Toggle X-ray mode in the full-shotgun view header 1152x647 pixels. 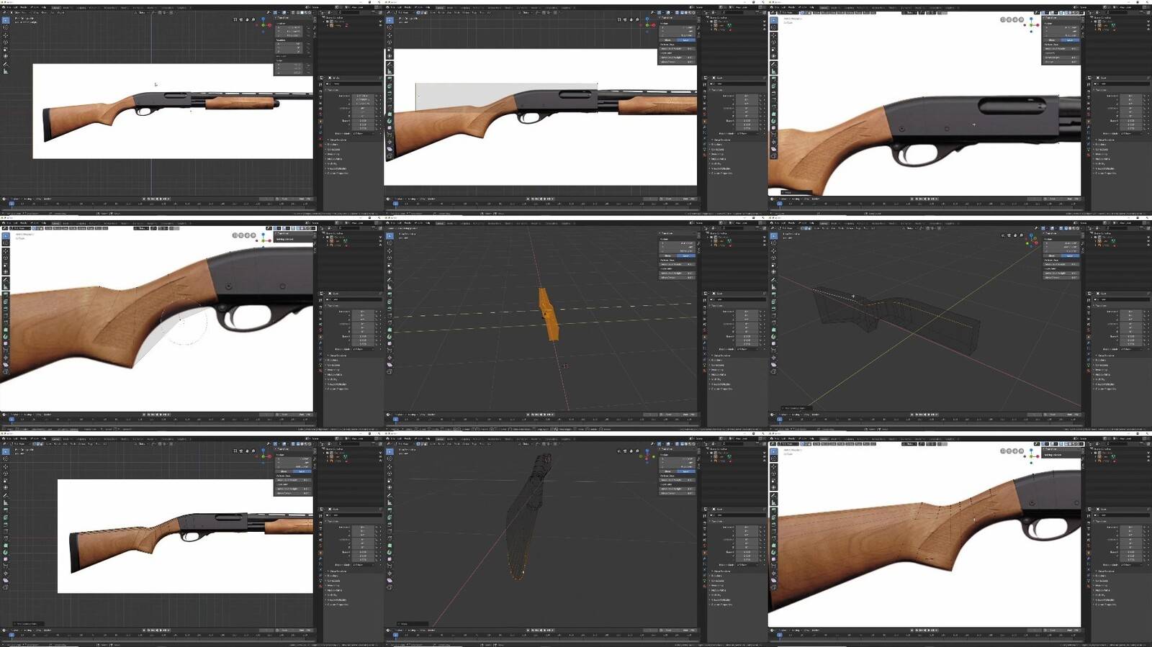[293, 12]
